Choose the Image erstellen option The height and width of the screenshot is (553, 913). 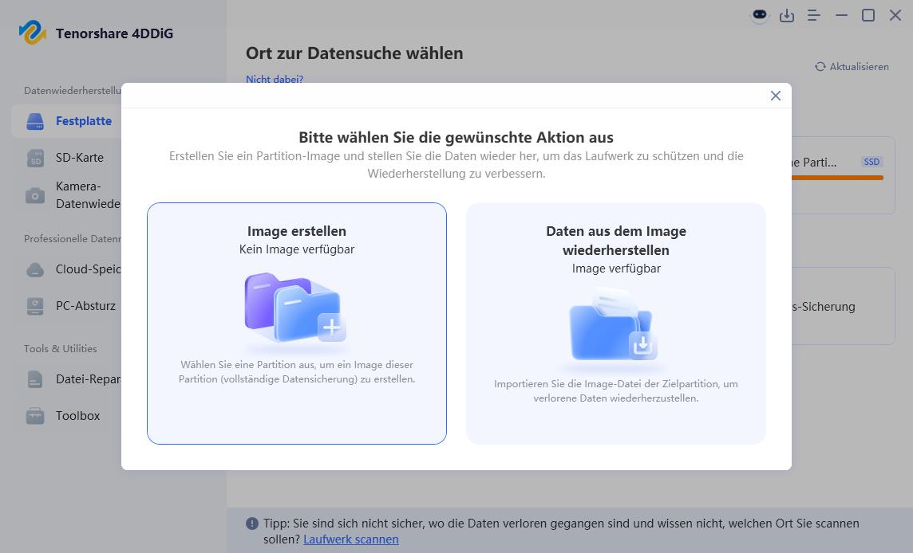(296, 323)
